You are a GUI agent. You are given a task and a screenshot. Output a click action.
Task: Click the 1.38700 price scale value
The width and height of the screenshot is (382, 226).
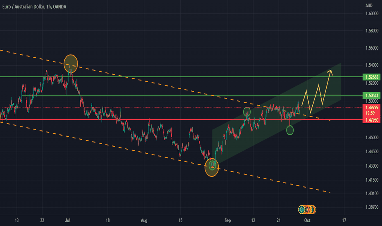372,207
